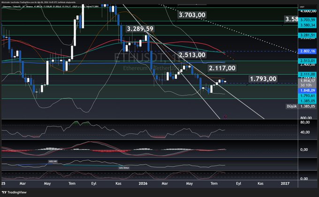Click the 2026 label on time axis

143,183
